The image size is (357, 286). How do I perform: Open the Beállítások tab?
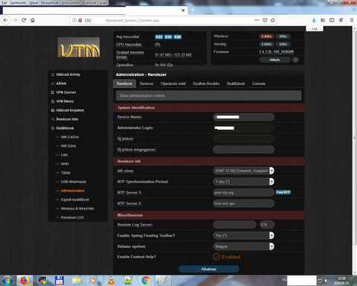[236, 83]
